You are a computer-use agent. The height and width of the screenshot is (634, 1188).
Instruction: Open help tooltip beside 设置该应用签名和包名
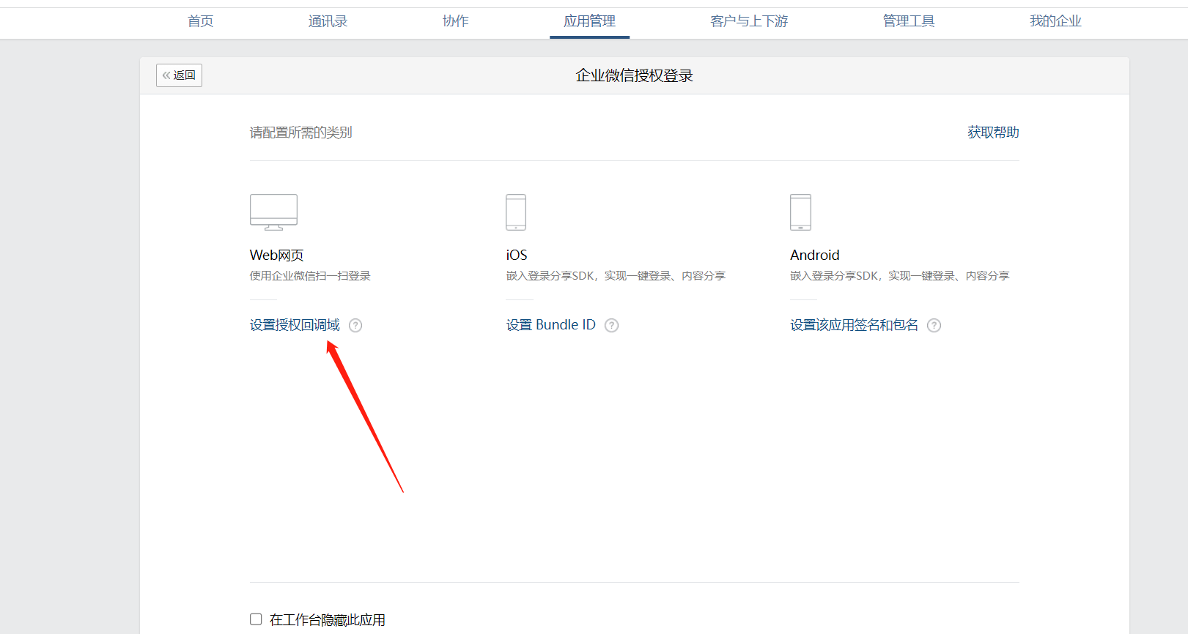point(934,325)
